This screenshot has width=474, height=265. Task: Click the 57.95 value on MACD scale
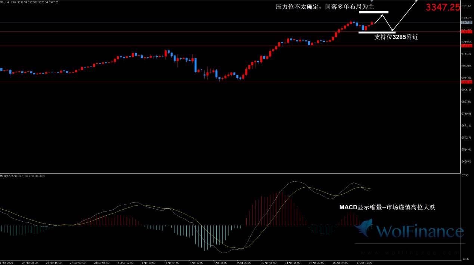coord(465,175)
